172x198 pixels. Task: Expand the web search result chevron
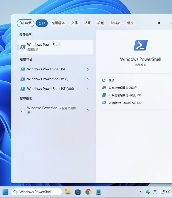[88, 110]
